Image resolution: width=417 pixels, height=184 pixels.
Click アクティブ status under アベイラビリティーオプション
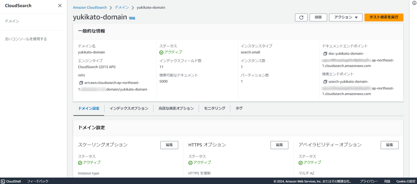pyautogui.click(x=310, y=162)
